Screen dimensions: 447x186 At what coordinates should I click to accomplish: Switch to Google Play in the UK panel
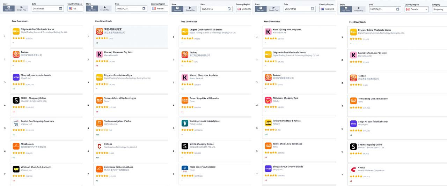190,9
